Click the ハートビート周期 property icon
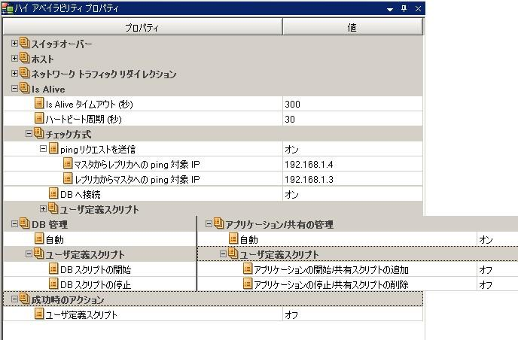The image size is (518, 340). coord(39,119)
